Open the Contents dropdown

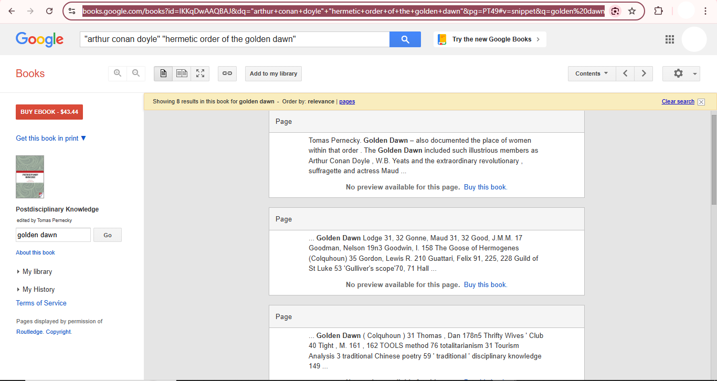coord(592,73)
